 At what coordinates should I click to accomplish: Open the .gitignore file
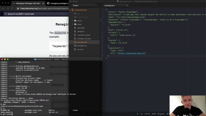pyautogui.click(x=81, y=32)
